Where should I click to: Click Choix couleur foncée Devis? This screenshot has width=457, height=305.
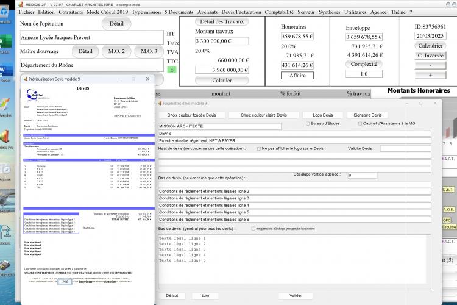pos(192,115)
